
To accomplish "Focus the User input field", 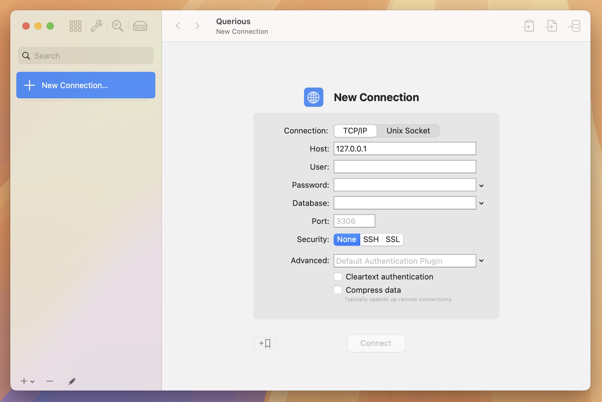I will pos(405,167).
